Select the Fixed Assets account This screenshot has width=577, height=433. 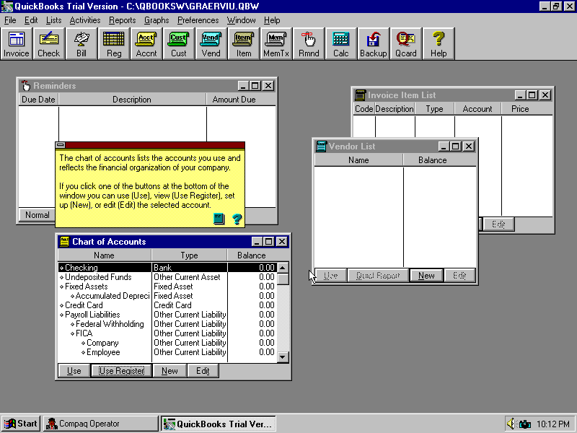pyautogui.click(x=168, y=287)
